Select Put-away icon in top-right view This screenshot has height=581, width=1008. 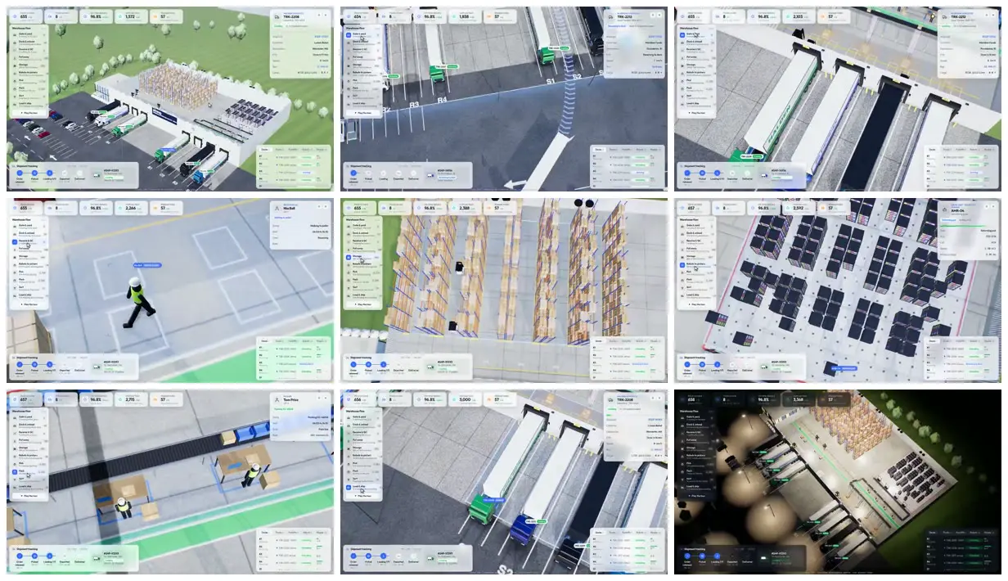(682, 57)
